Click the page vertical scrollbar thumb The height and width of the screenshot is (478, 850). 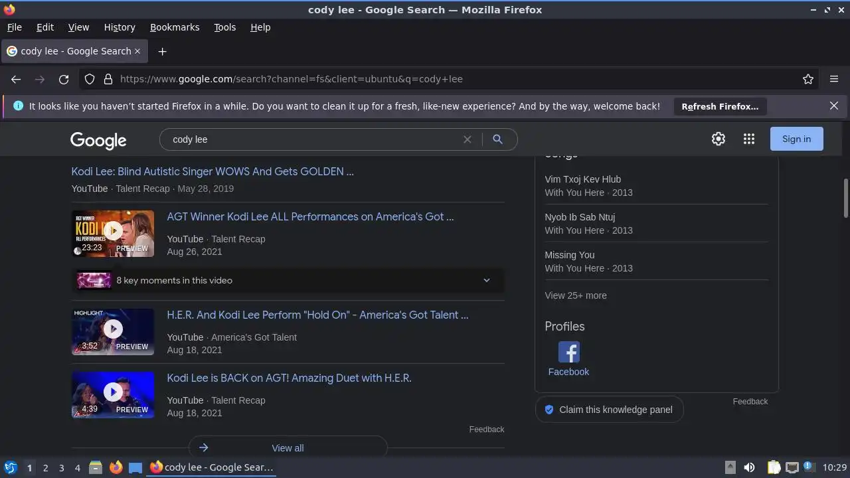point(845,198)
